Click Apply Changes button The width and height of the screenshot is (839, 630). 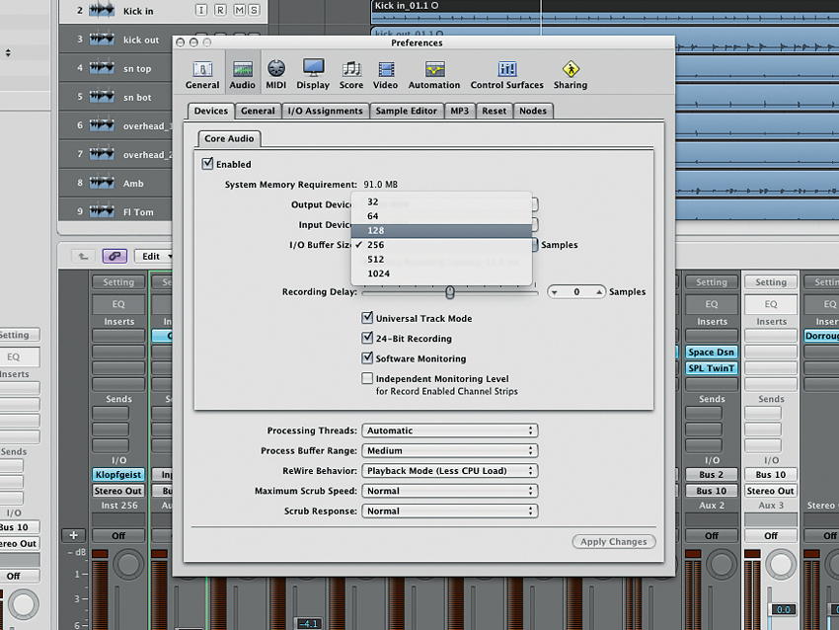click(x=614, y=542)
